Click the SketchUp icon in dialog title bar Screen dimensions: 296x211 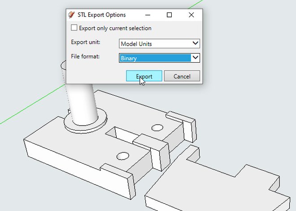click(71, 15)
